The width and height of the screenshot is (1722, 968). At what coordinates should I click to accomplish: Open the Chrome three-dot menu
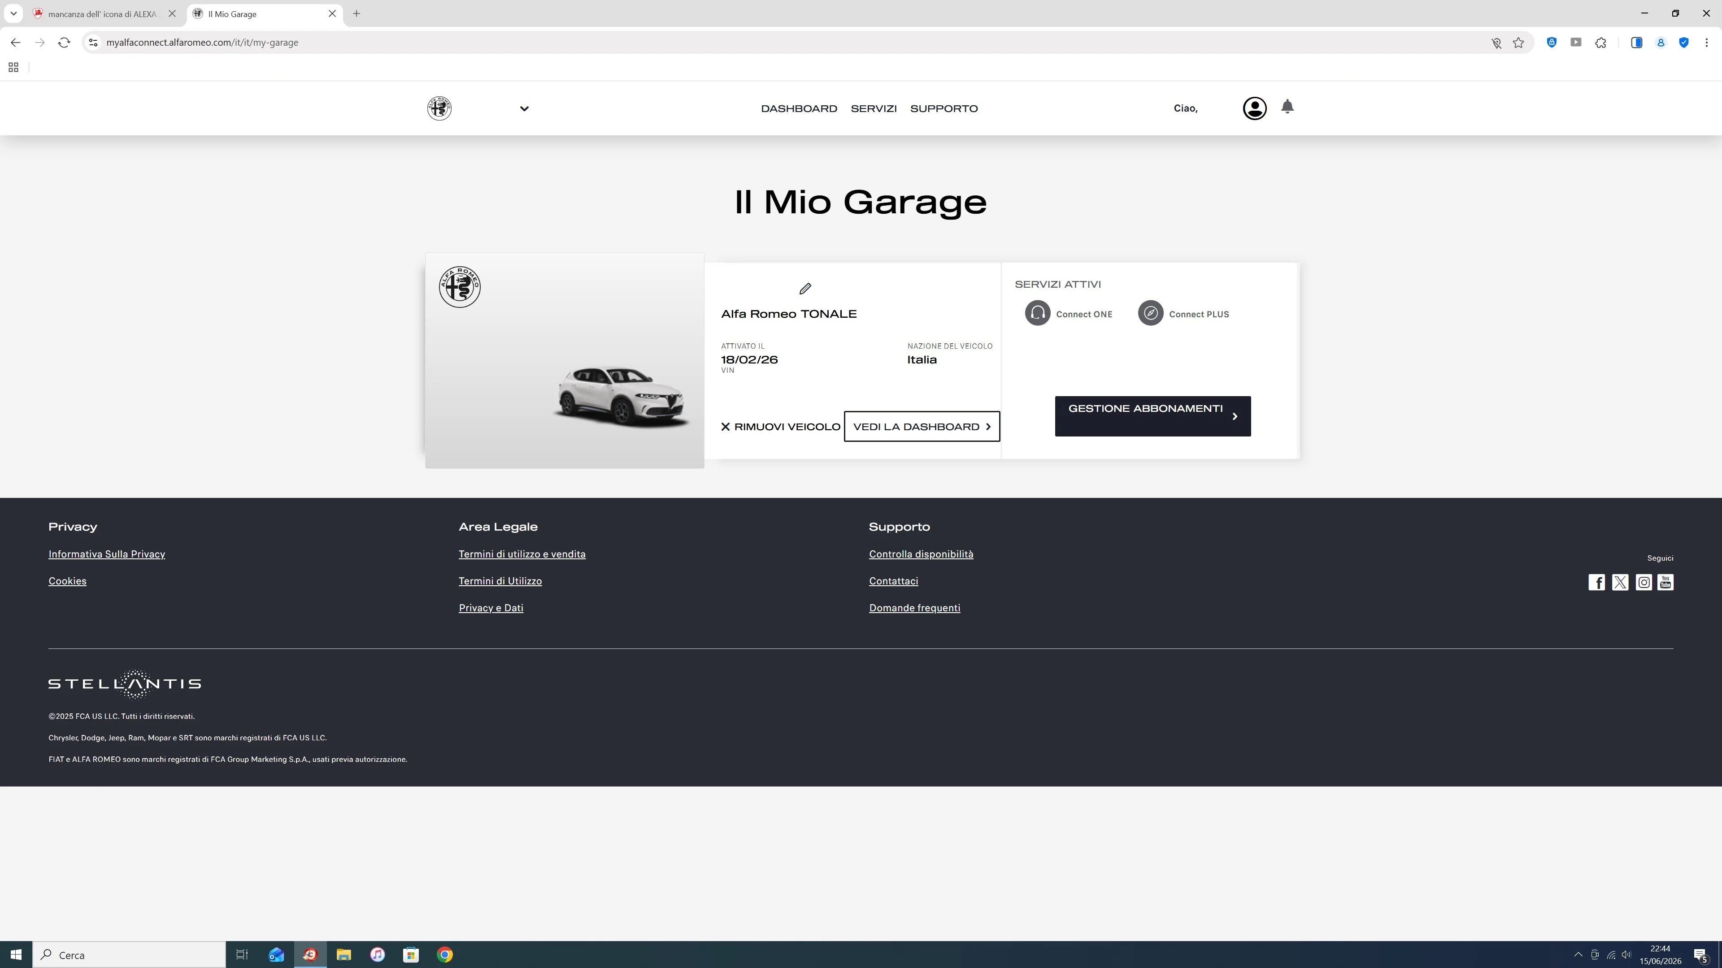(x=1707, y=43)
